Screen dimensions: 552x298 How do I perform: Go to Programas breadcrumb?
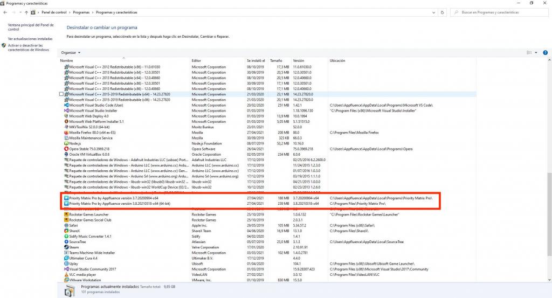coord(81,12)
